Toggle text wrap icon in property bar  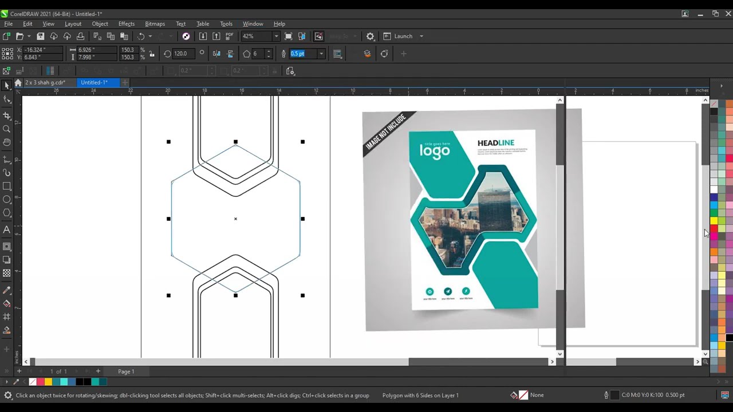(337, 54)
